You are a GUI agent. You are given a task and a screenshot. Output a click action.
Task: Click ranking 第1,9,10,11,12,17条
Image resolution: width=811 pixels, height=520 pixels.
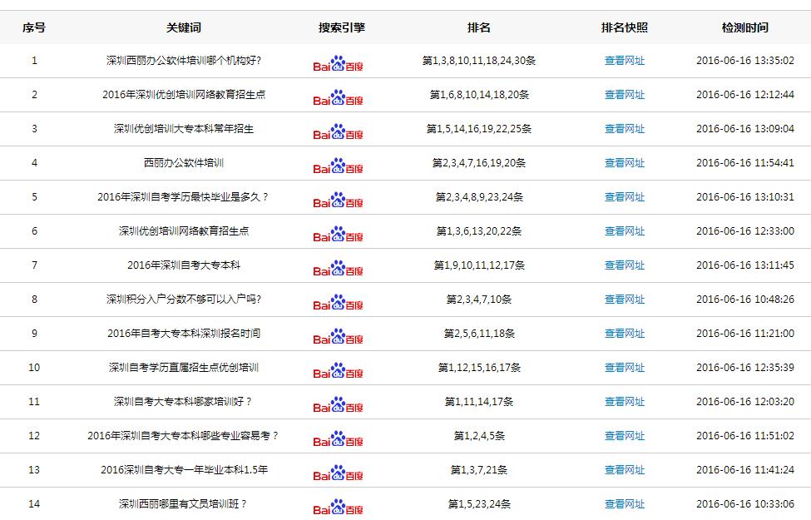pyautogui.click(x=479, y=265)
